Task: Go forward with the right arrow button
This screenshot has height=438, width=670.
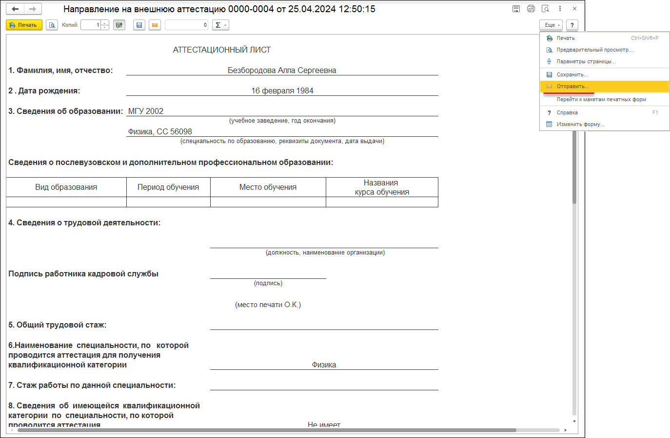Action: (x=33, y=9)
